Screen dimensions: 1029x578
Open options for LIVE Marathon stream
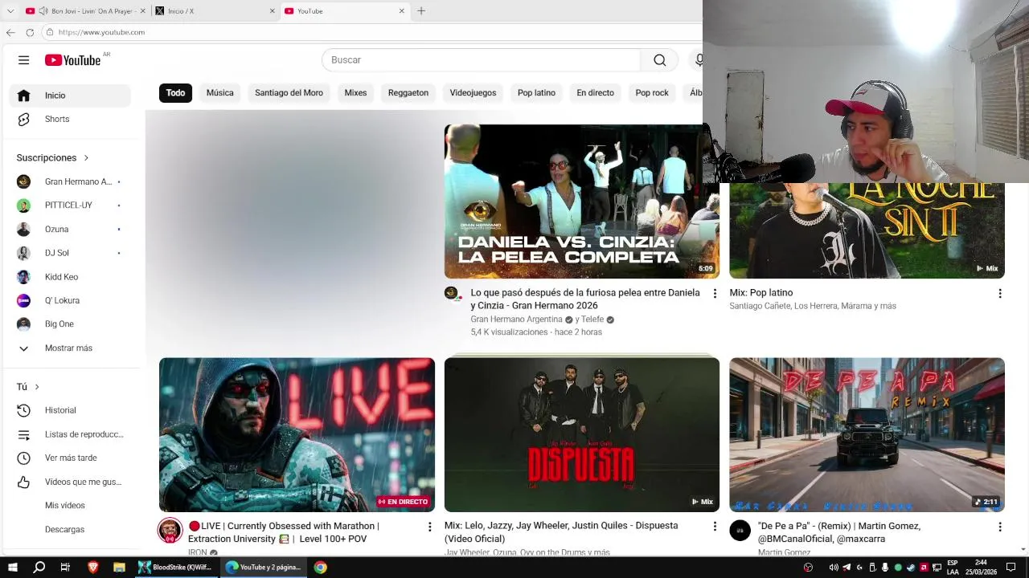tap(429, 527)
